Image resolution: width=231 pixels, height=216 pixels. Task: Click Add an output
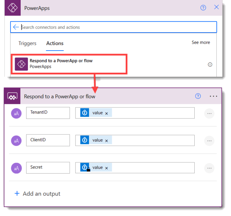tap(37, 194)
